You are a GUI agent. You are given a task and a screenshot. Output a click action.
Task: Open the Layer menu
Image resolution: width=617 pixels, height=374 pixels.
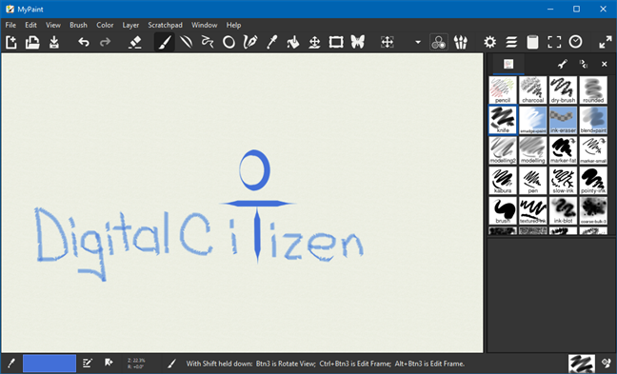[x=130, y=25]
